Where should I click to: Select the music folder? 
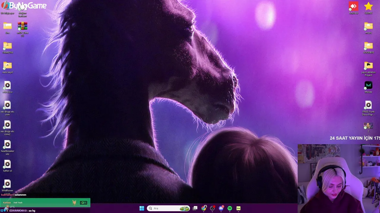pyautogui.click(x=368, y=28)
